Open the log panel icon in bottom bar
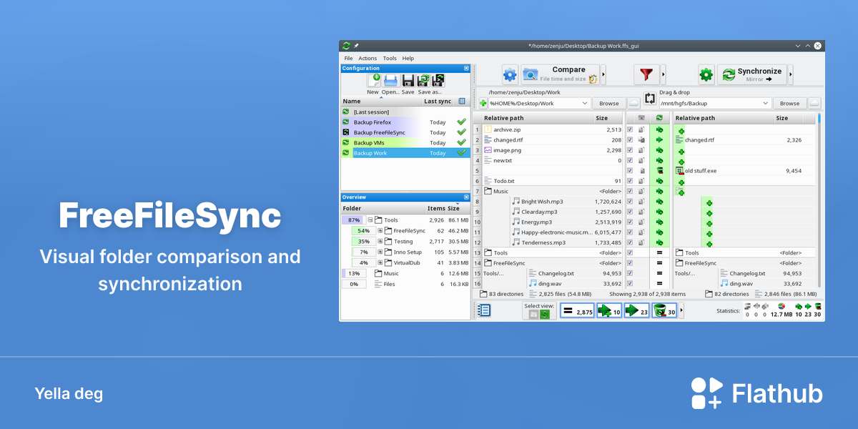Viewport: 858px width, 429px height. pos(484,310)
